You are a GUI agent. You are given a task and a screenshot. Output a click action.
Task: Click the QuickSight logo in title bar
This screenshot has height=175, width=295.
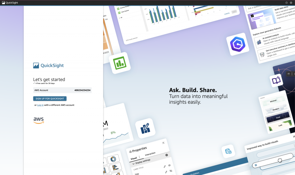pyautogui.click(x=3, y=3)
